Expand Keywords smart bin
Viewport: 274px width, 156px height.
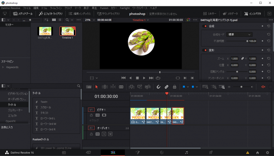(3, 67)
